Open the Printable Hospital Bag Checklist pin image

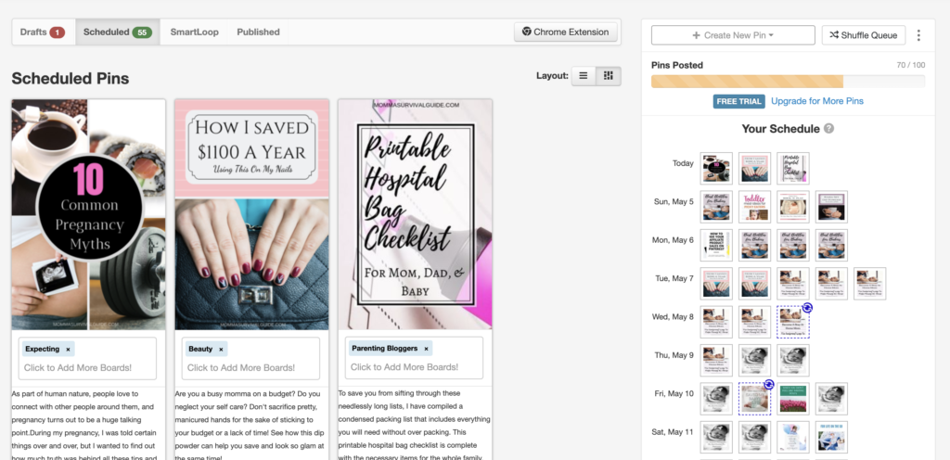(415, 215)
